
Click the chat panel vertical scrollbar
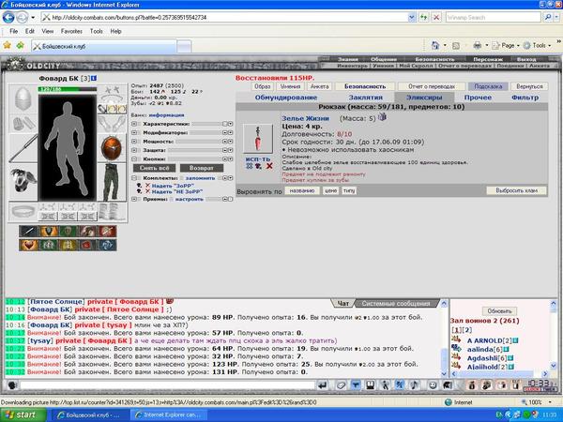[x=444, y=338]
